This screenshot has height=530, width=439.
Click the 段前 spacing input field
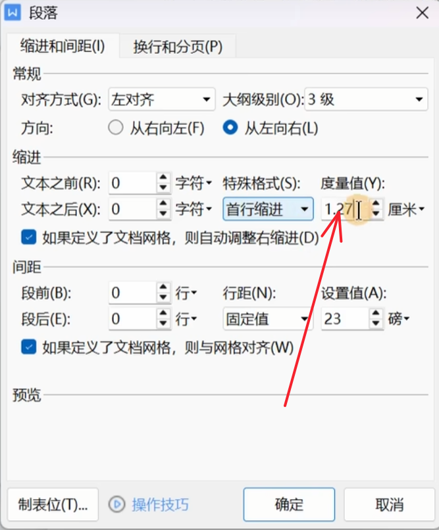(132, 293)
